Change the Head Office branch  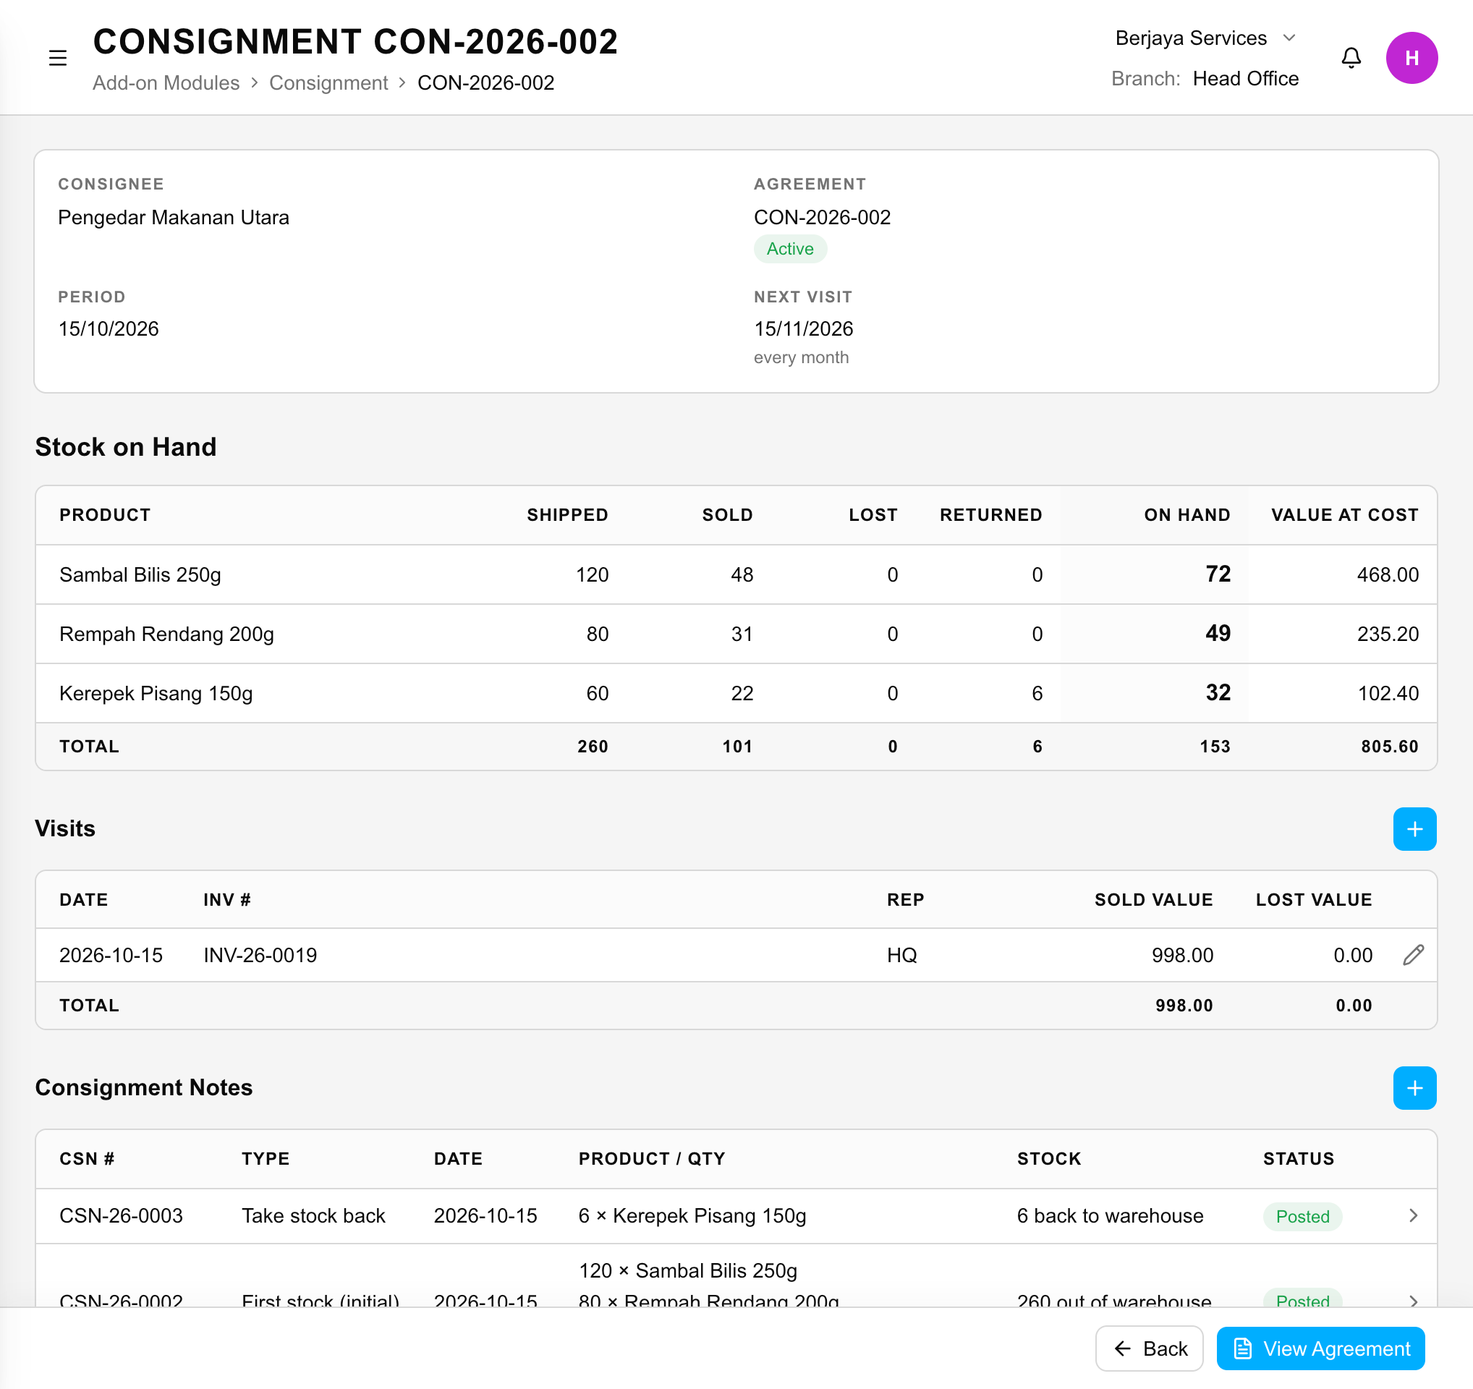click(1245, 79)
